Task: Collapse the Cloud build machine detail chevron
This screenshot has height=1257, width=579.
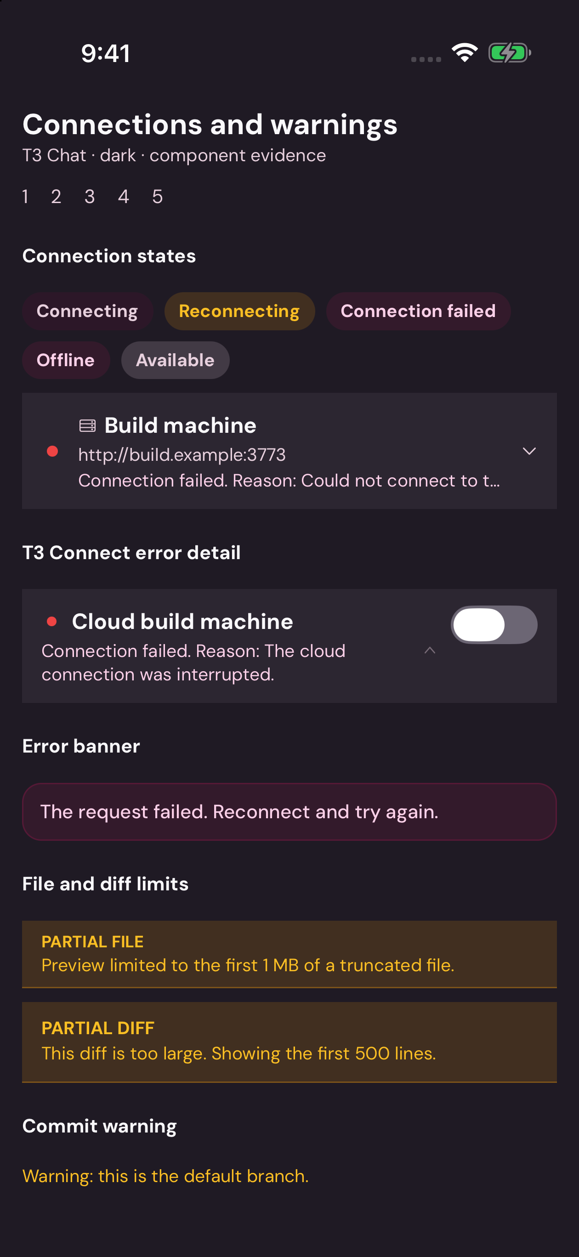Action: pos(430,650)
